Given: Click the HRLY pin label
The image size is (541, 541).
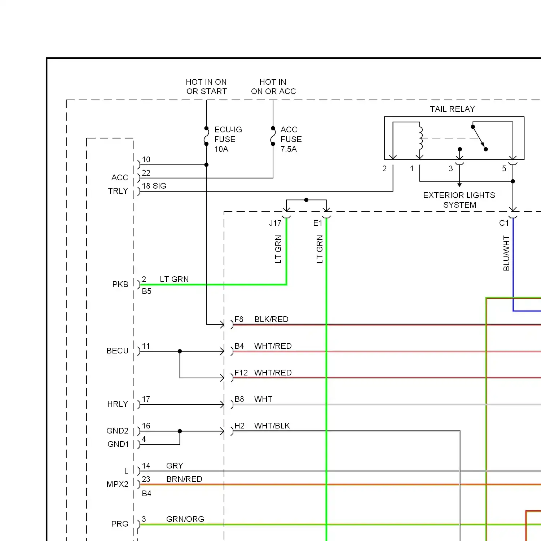Looking at the screenshot, I should pos(118,404).
